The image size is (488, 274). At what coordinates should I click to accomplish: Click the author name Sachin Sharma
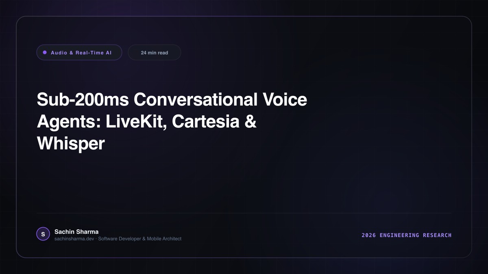(76, 232)
